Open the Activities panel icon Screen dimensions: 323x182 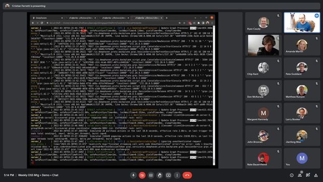[316, 175]
